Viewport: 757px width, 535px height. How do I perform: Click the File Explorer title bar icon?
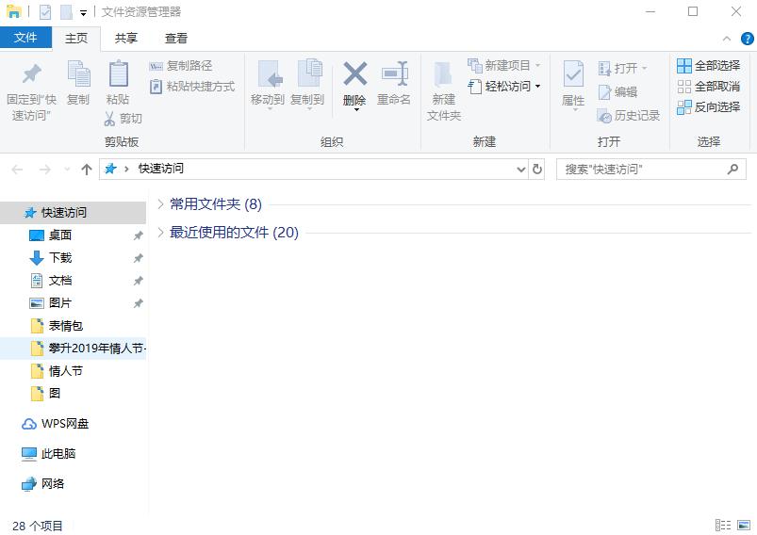[13, 11]
